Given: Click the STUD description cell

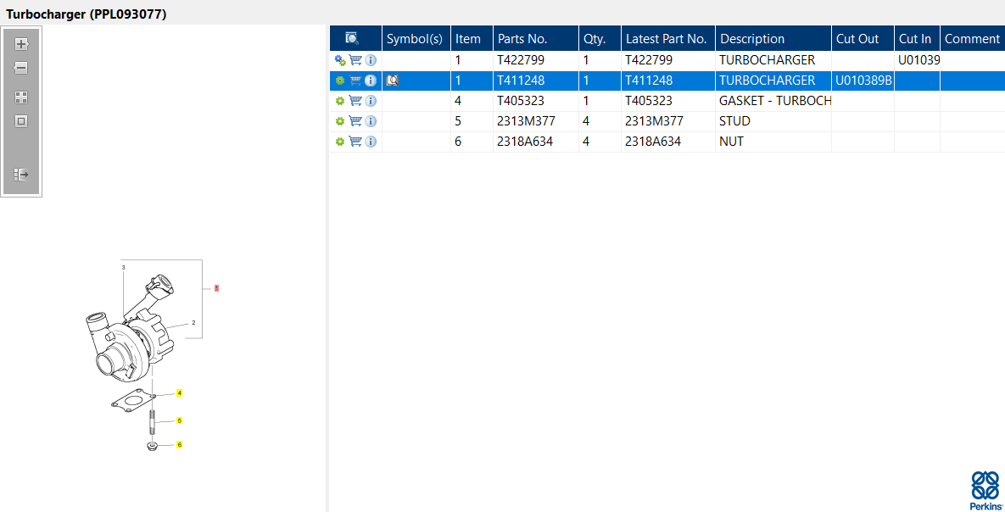Looking at the screenshot, I should (773, 121).
